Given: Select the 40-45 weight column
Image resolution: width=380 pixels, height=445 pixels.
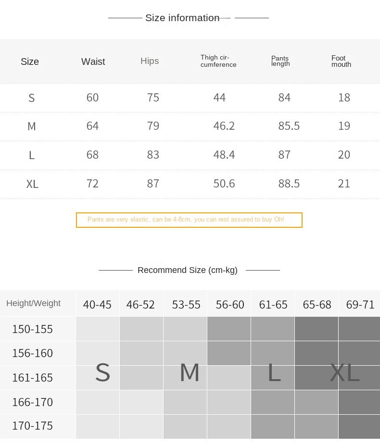Looking at the screenshot, I should pos(97,305).
